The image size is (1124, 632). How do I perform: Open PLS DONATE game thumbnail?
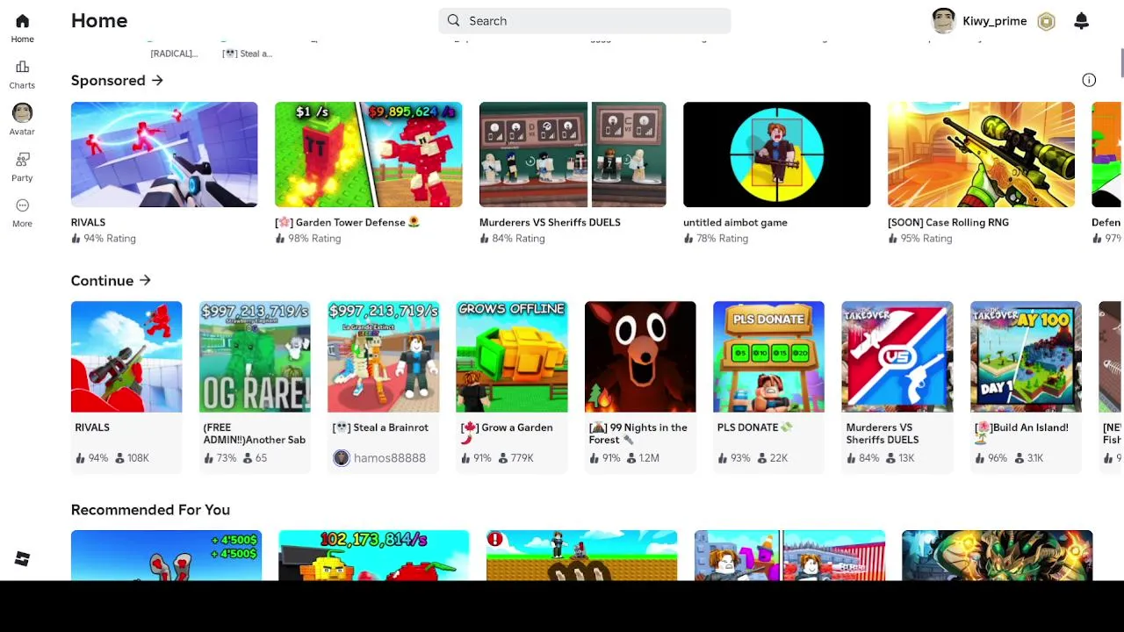pyautogui.click(x=768, y=356)
